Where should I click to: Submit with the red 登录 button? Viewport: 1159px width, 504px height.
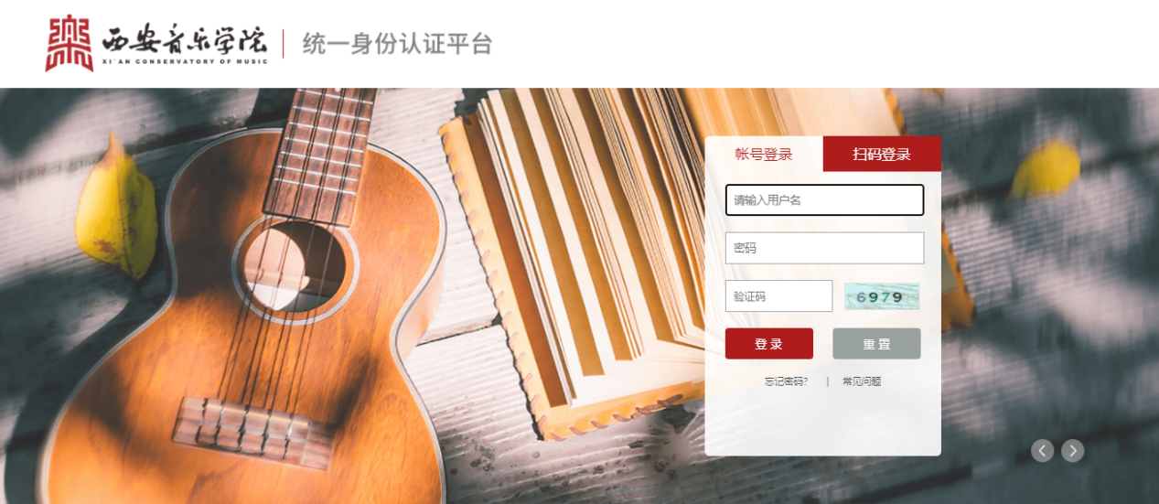tap(769, 344)
